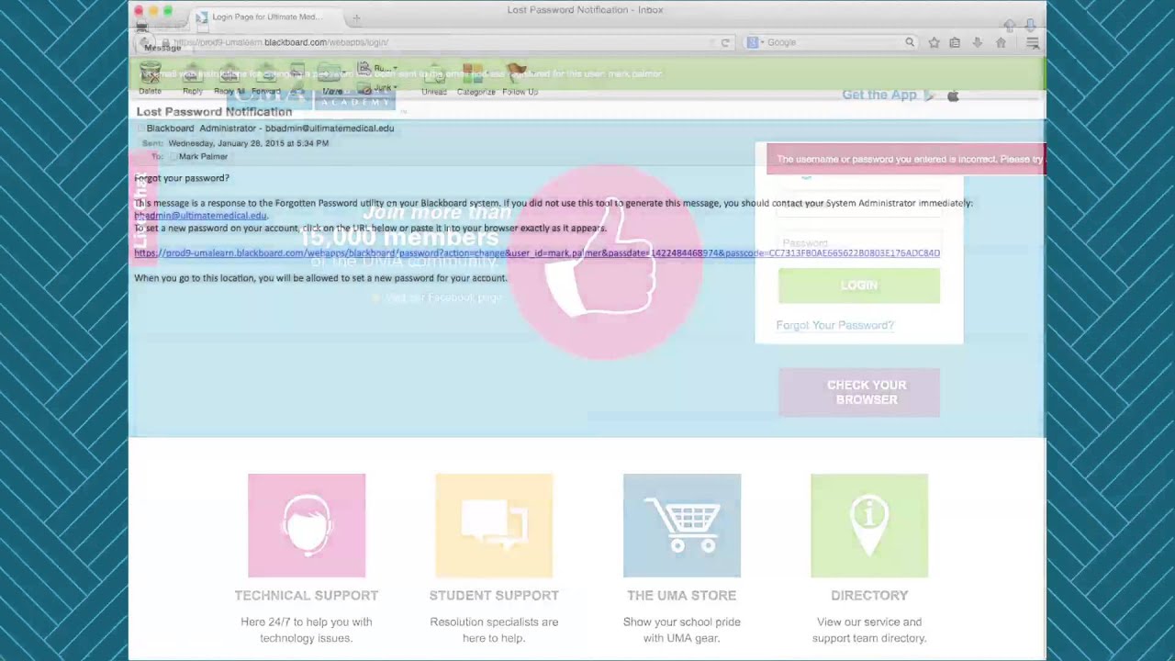Open the Directory info pin icon

869,526
